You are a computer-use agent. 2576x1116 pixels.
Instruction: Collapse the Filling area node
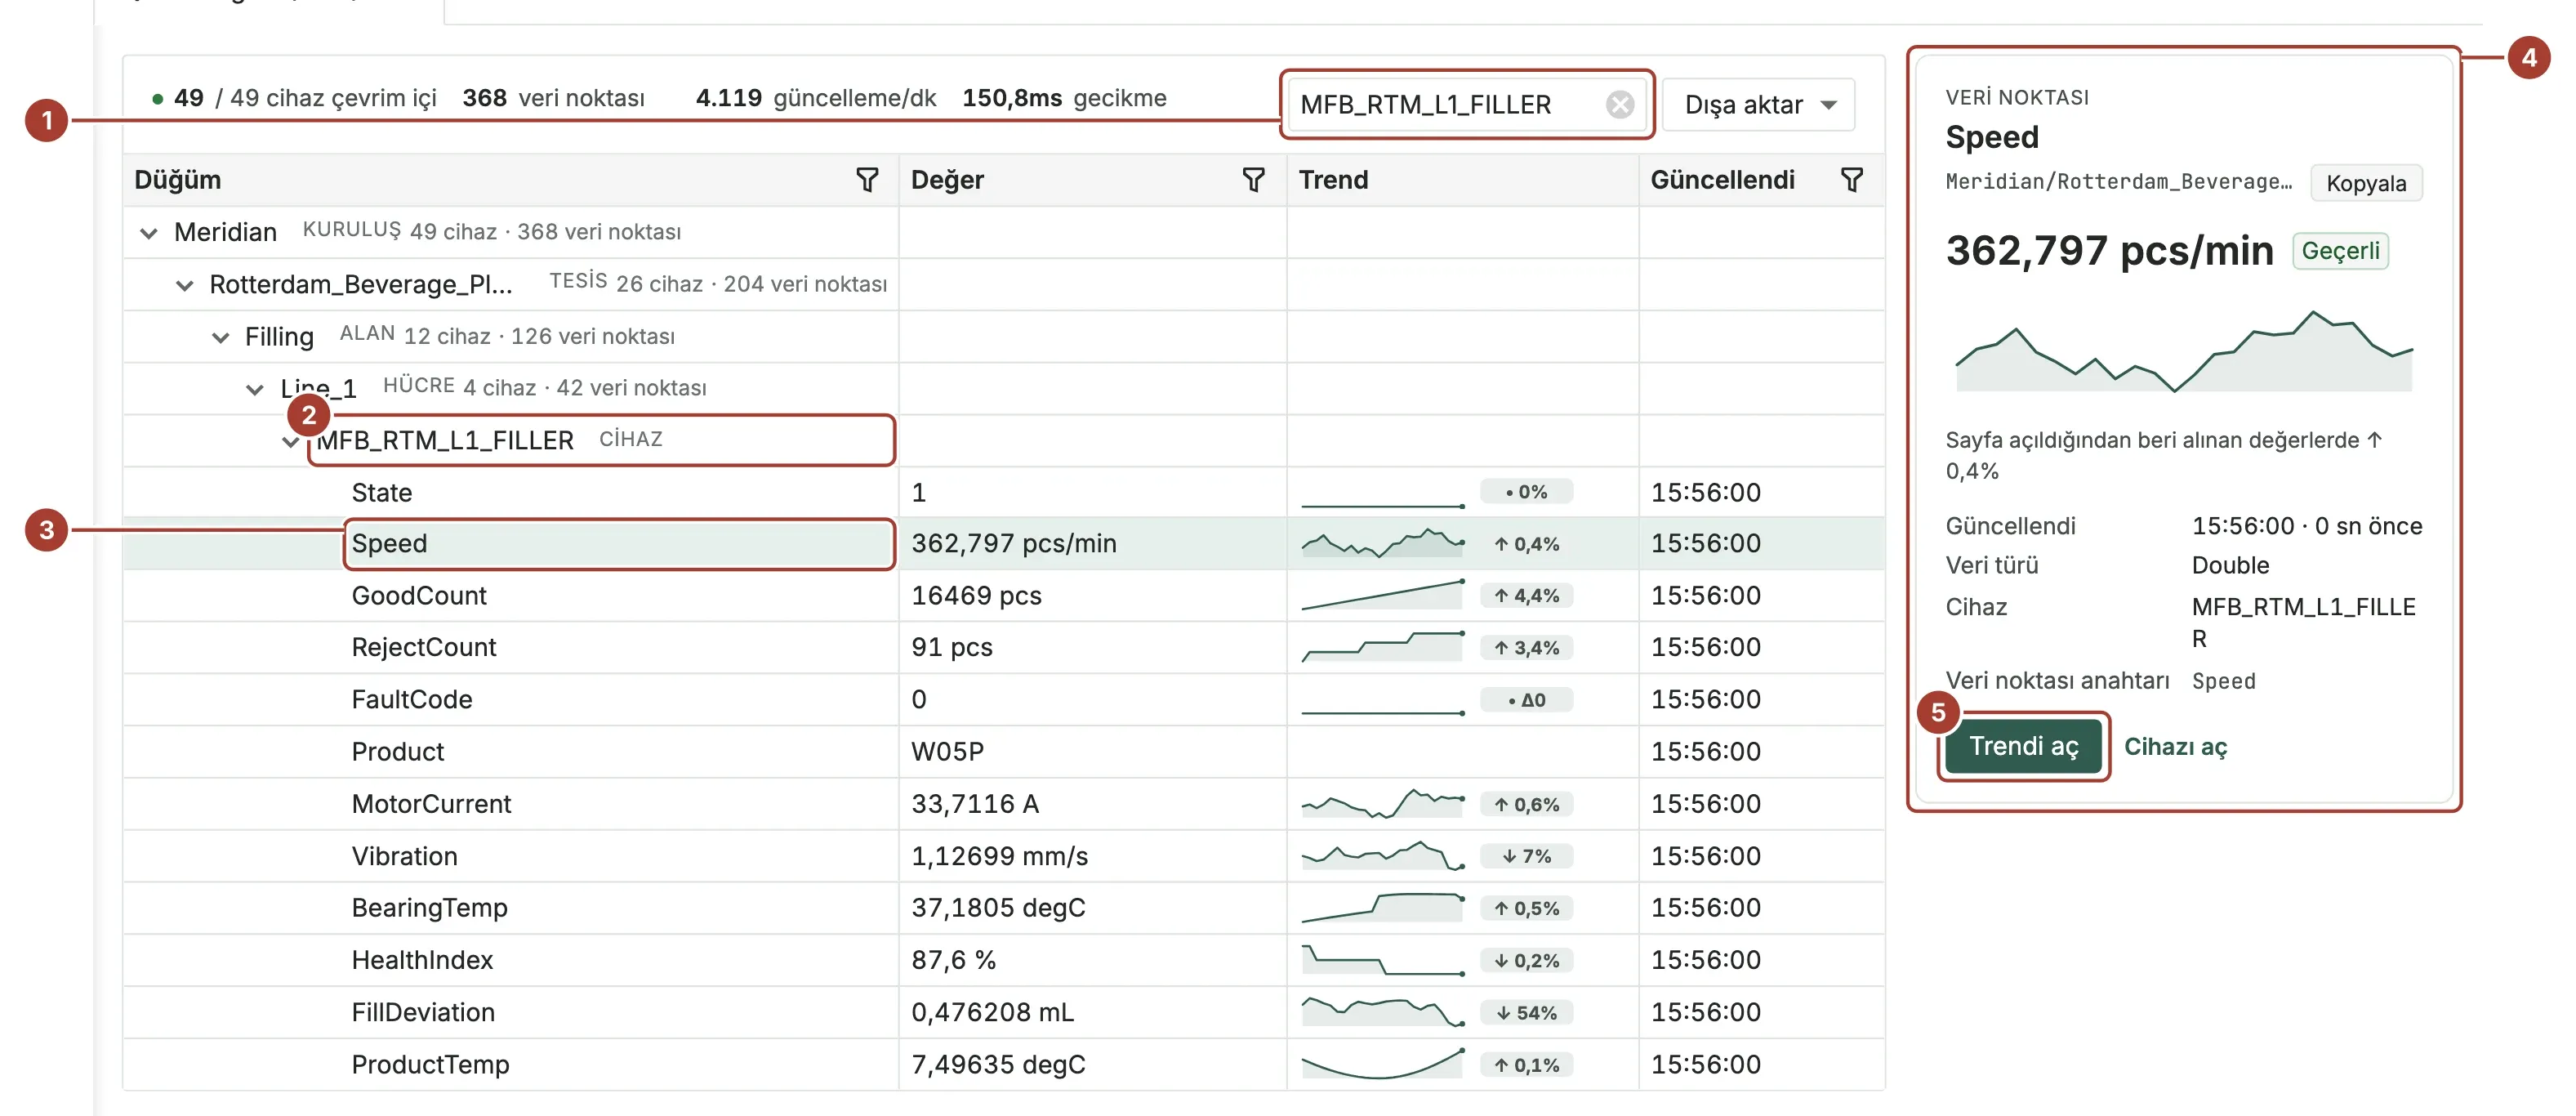click(220, 337)
